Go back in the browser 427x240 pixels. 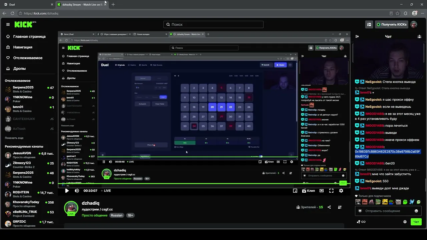pos(4,13)
